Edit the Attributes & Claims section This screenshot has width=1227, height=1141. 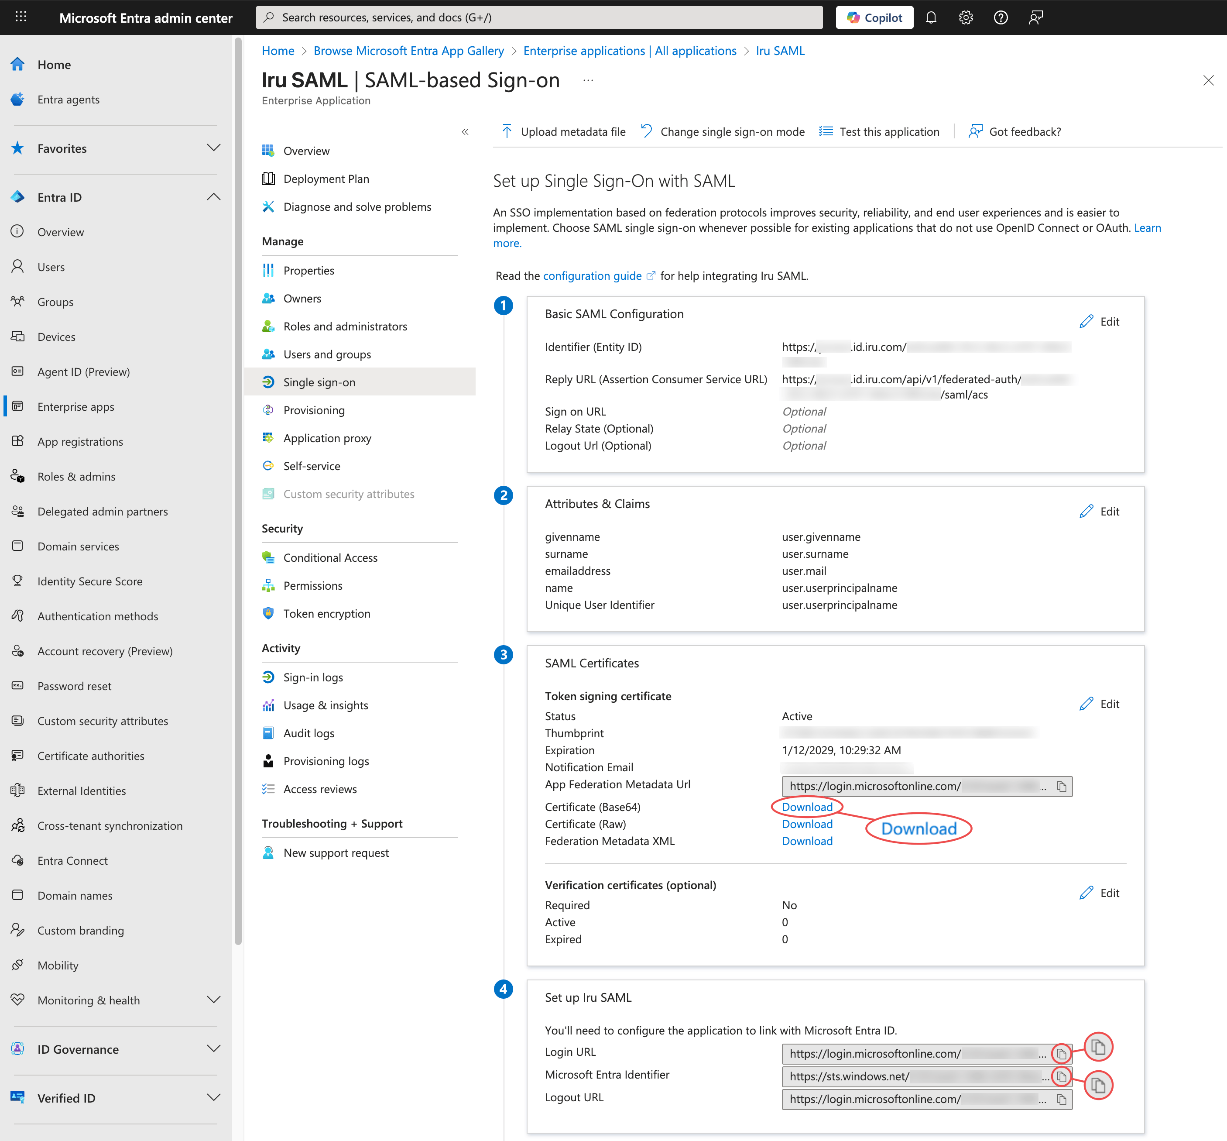[1099, 511]
